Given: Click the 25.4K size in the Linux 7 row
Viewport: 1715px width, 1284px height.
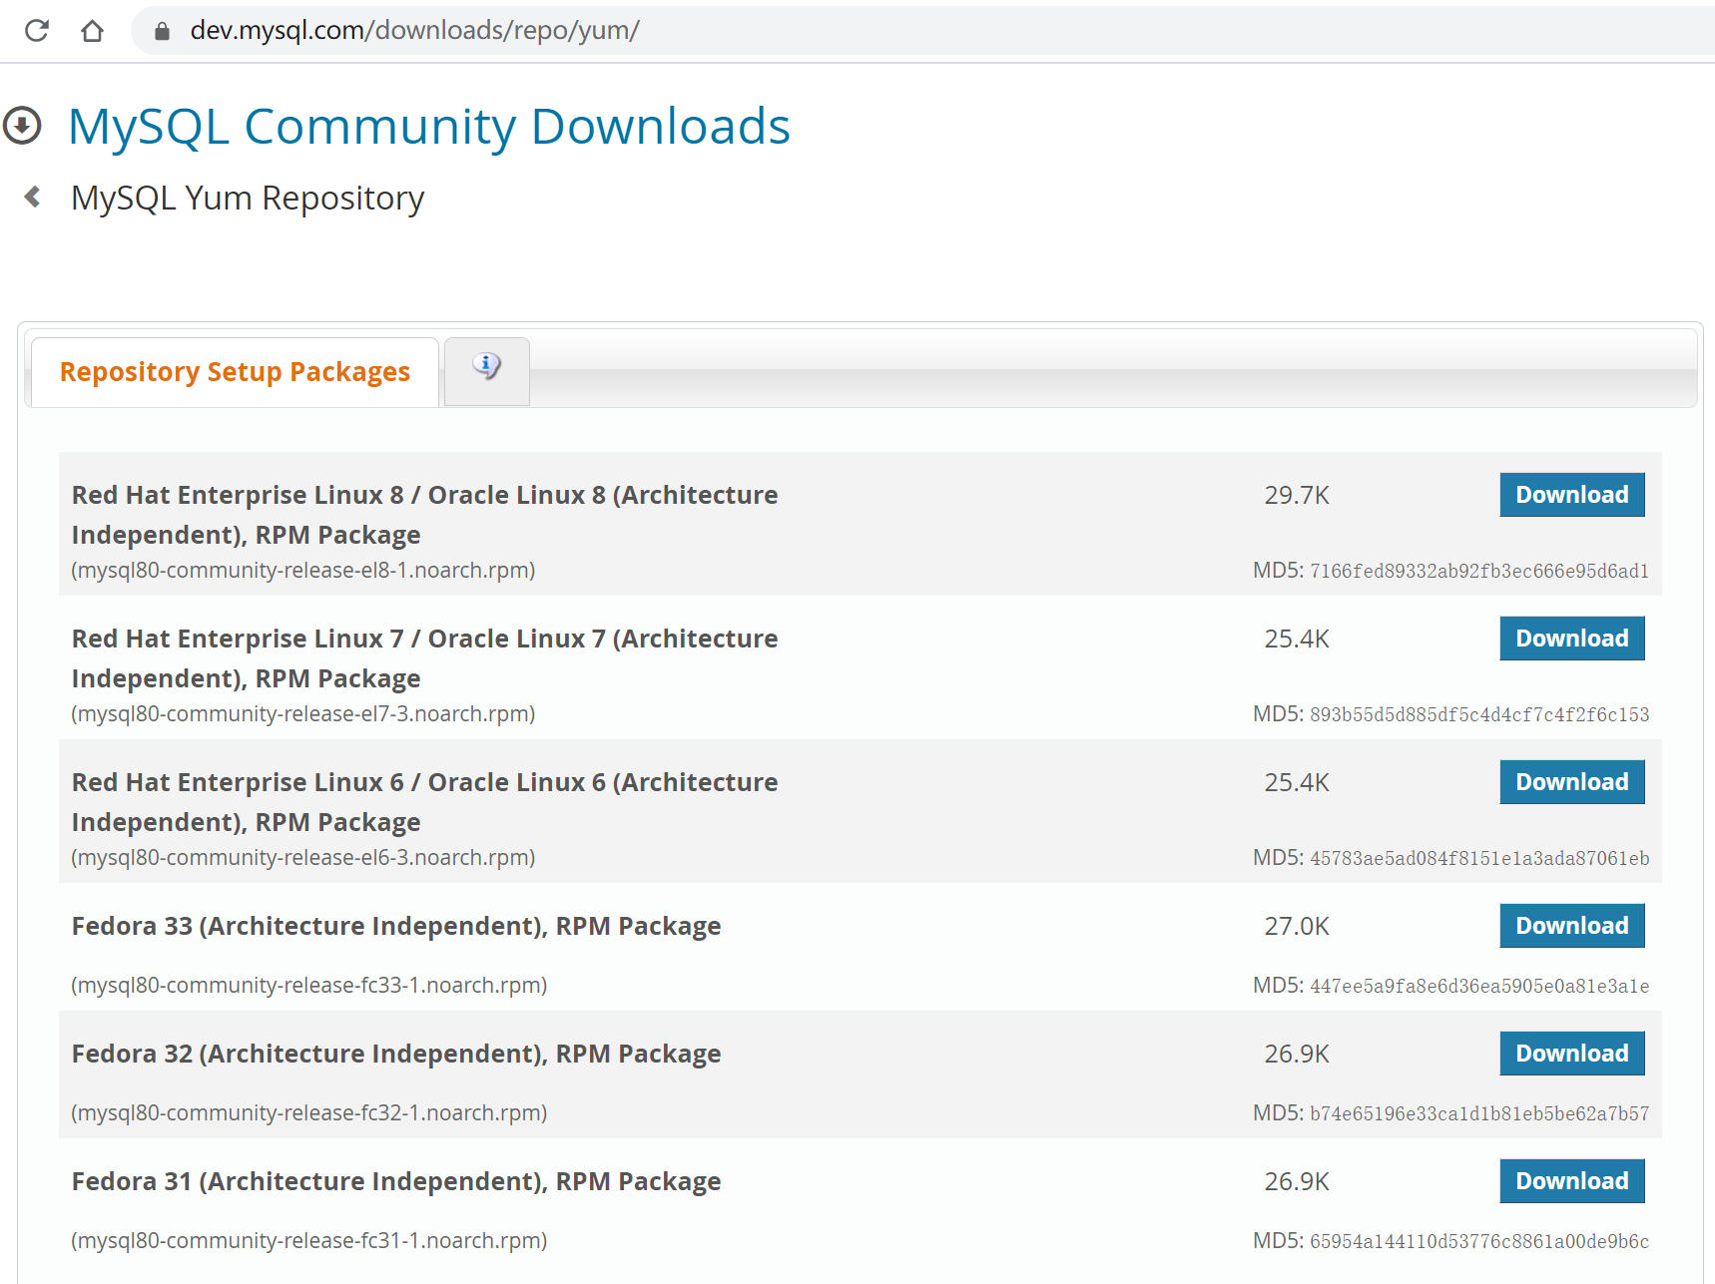Looking at the screenshot, I should click(x=1297, y=639).
